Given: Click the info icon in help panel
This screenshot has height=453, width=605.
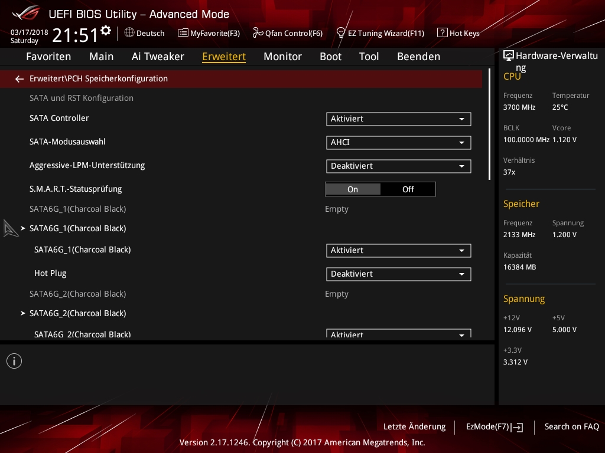Looking at the screenshot, I should [14, 361].
